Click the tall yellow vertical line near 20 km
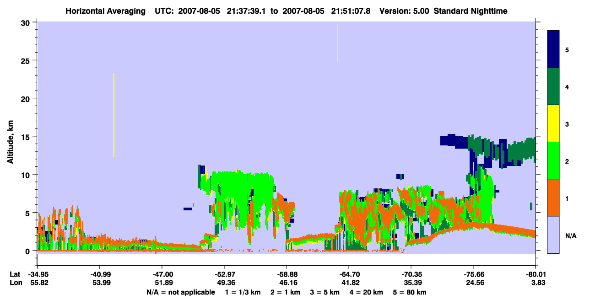Viewport: 595px width, 305px height. [x=114, y=115]
